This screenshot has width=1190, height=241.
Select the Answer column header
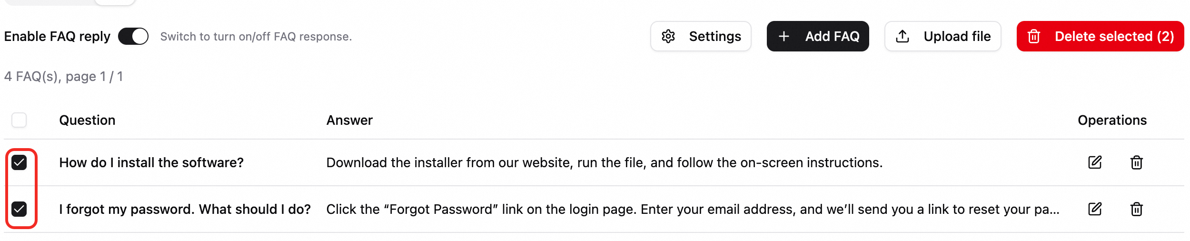[349, 120]
